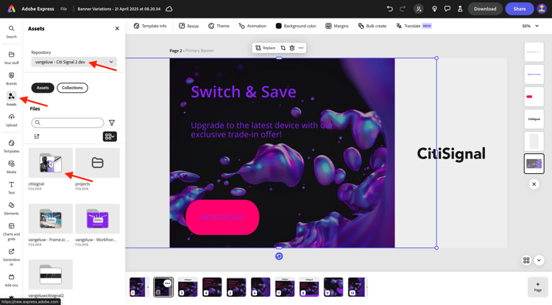Click the beaker labs icon

click(460, 9)
